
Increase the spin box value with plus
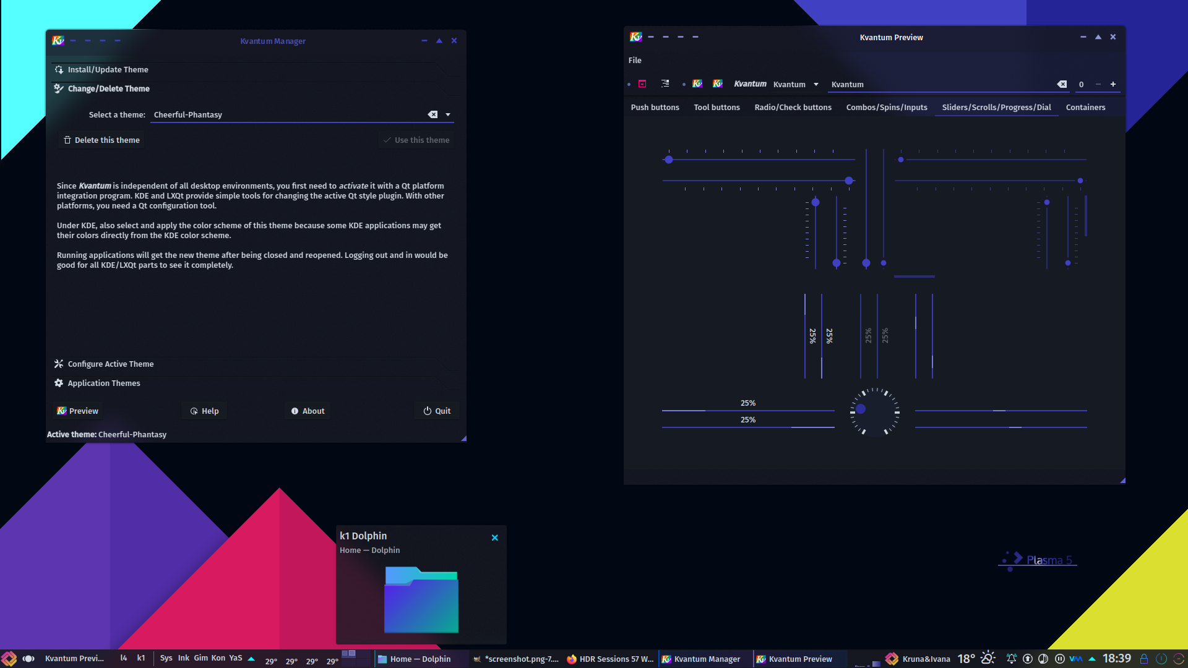click(1113, 84)
